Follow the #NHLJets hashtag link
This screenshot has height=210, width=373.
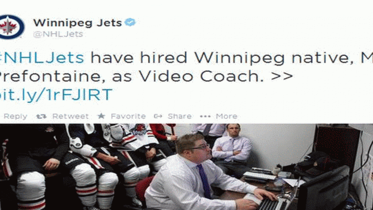pos(42,58)
